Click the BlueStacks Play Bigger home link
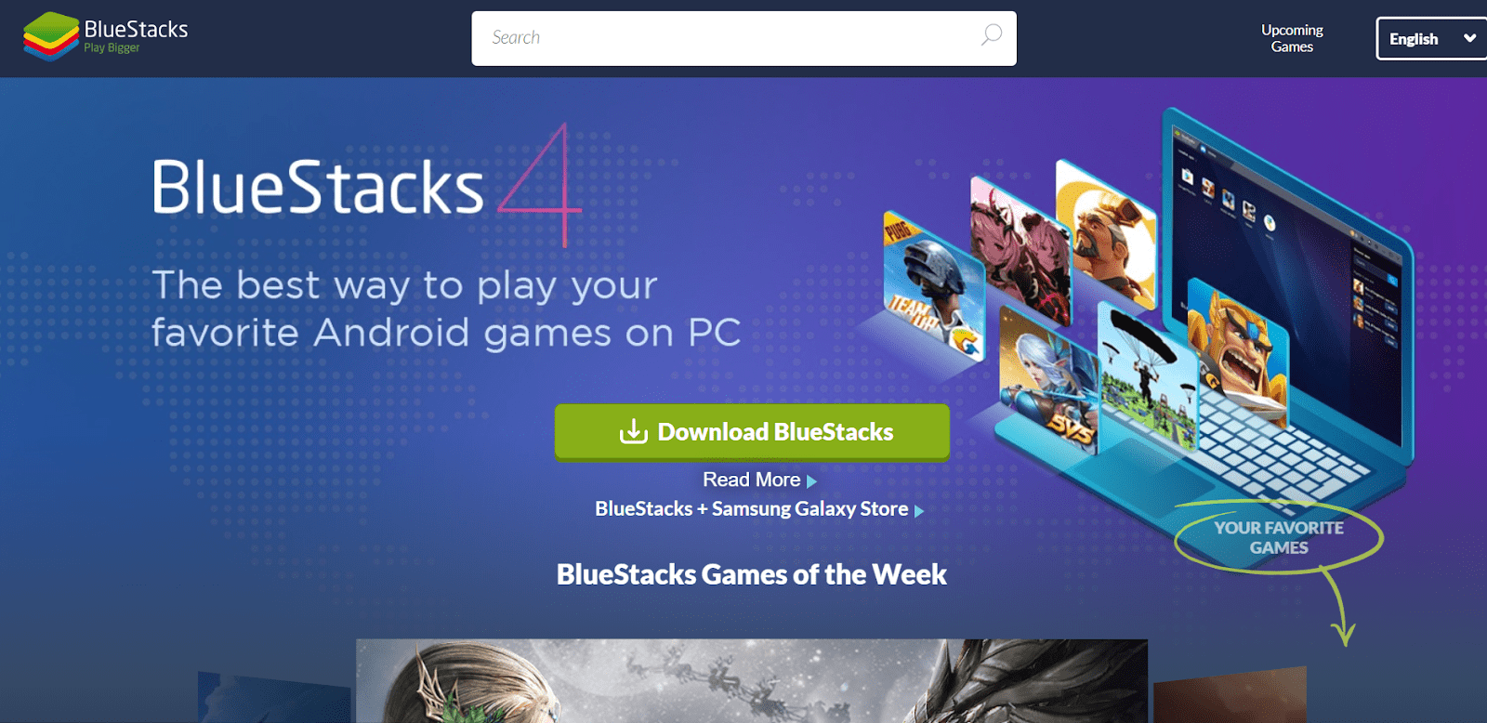The height and width of the screenshot is (723, 1487). tap(106, 37)
